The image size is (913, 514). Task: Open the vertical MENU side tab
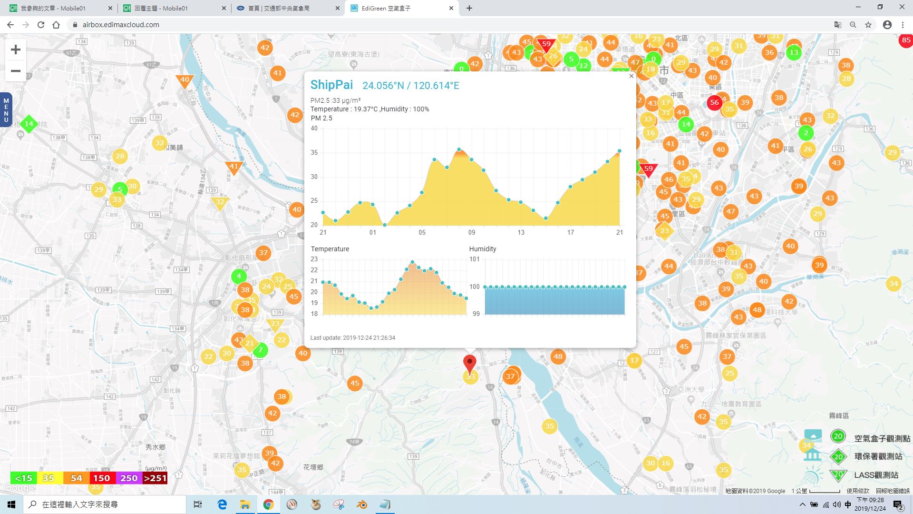coord(6,110)
